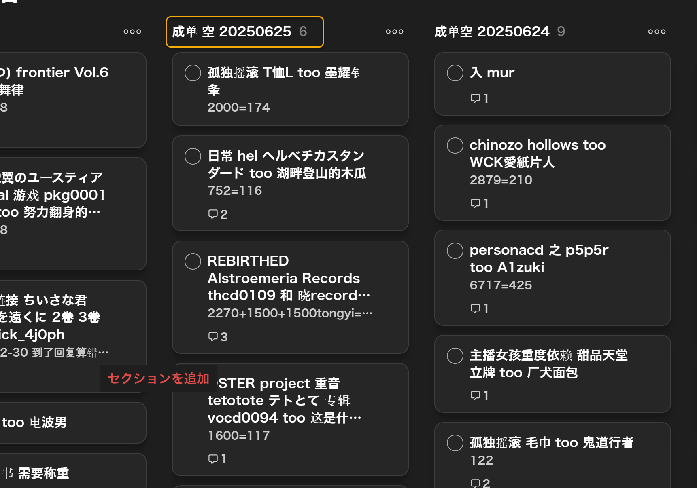Open the leftmost section's three-dot menu

pos(132,32)
